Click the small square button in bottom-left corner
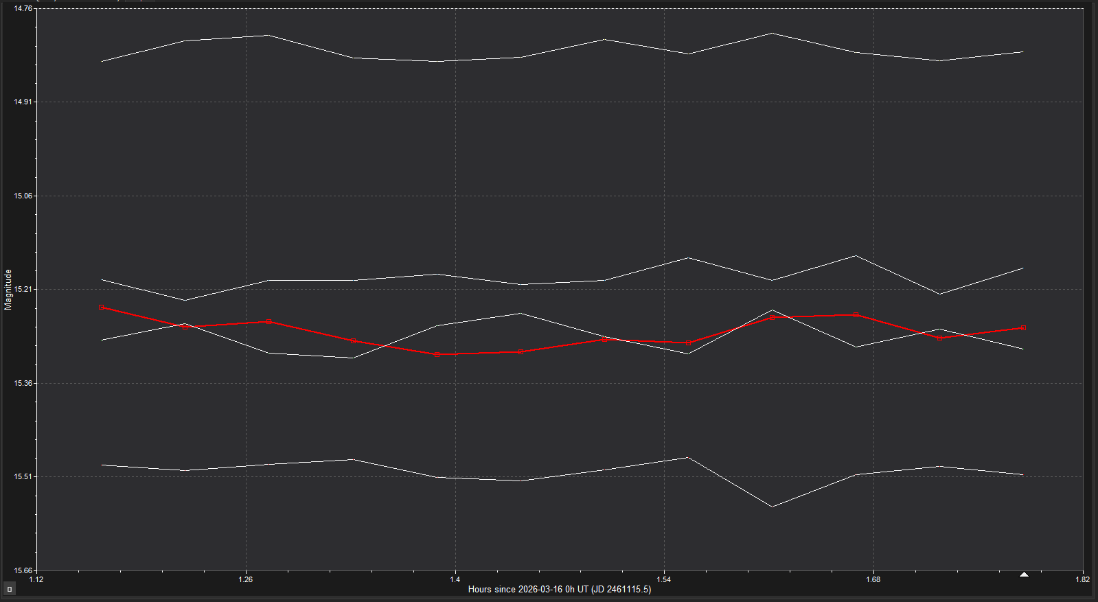The height and width of the screenshot is (602, 1098). [9, 589]
